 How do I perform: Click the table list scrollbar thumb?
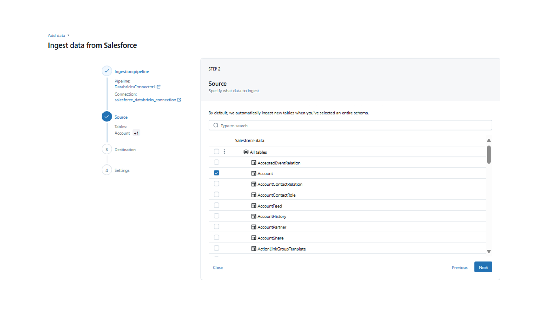tap(489, 154)
